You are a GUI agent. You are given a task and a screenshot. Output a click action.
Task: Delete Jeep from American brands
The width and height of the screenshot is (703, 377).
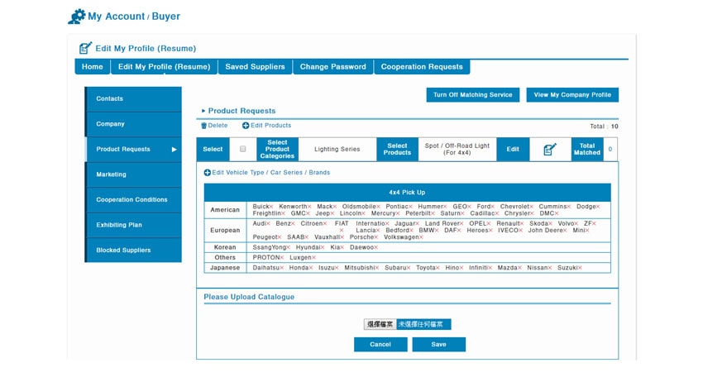click(332, 214)
